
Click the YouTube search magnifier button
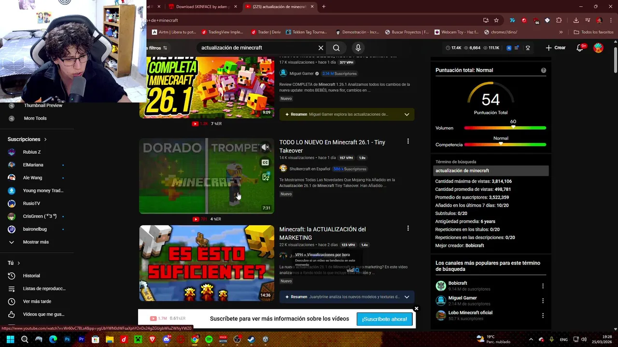point(336,48)
